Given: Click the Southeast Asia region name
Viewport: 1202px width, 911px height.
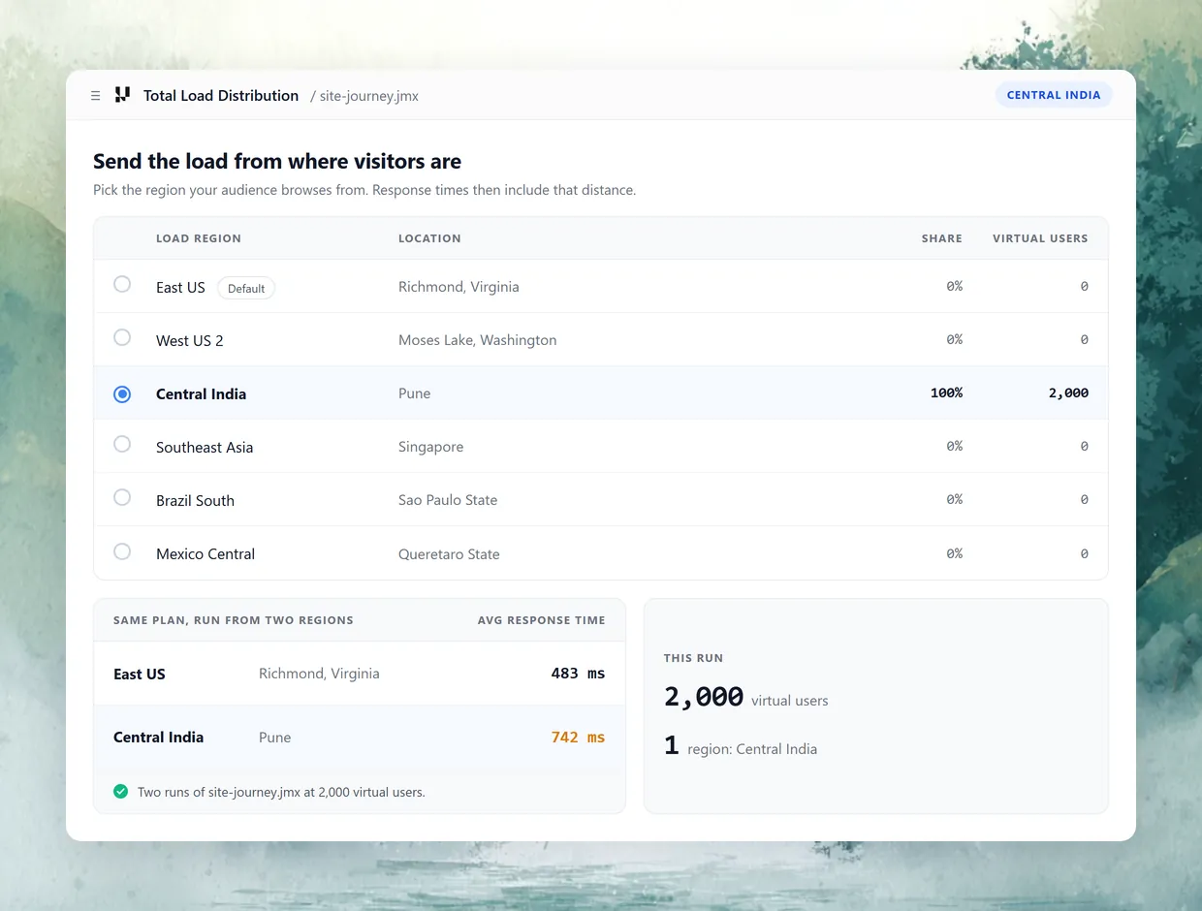Looking at the screenshot, I should (205, 448).
